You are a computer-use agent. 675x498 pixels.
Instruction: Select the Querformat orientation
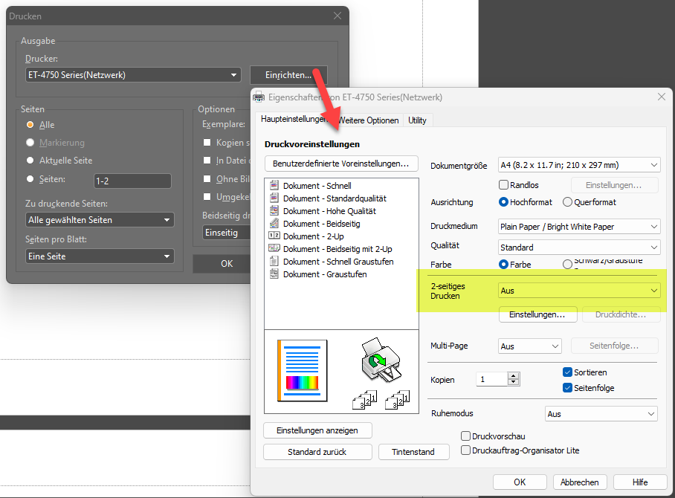[568, 202]
